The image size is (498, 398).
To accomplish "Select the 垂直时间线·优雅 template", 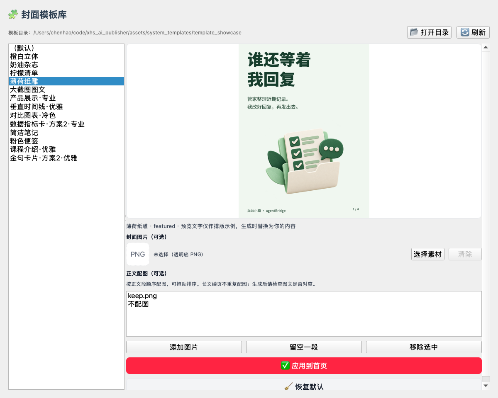I will click(66, 107).
